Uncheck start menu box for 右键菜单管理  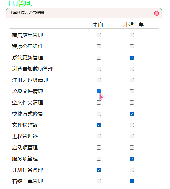coord(132,181)
